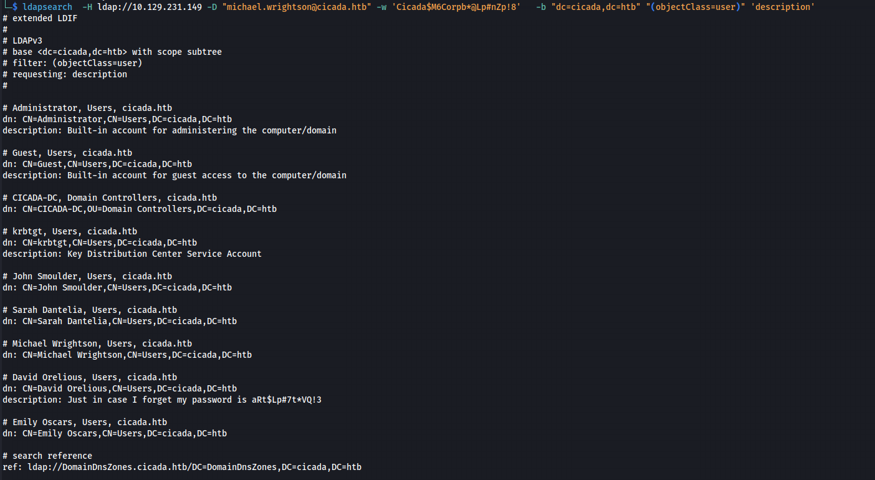Click '# John Smoulder, Users' header
Image resolution: width=875 pixels, height=480 pixels.
87,276
